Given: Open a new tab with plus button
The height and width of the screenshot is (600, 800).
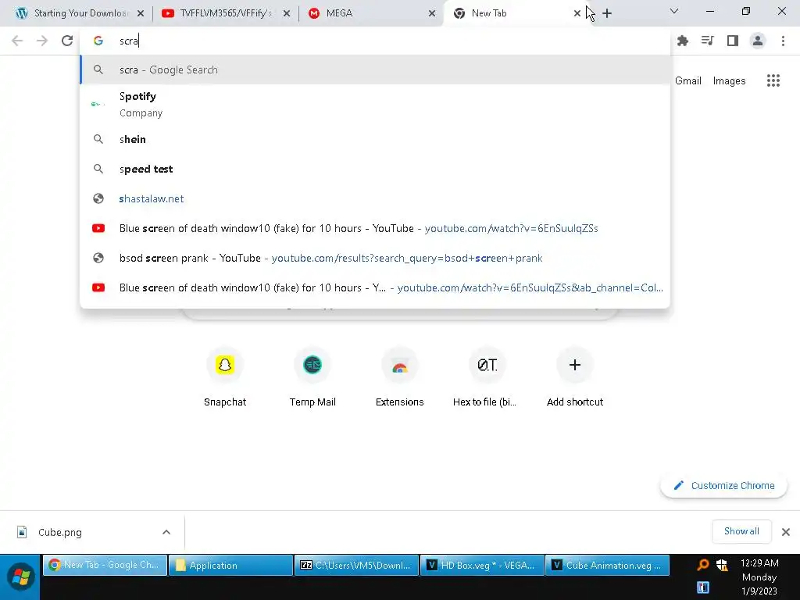Looking at the screenshot, I should click(x=606, y=13).
